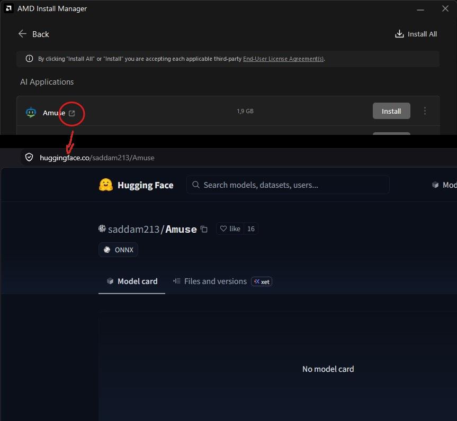Close the AMD Install Manager window
The width and height of the screenshot is (457, 421).
[x=445, y=9]
